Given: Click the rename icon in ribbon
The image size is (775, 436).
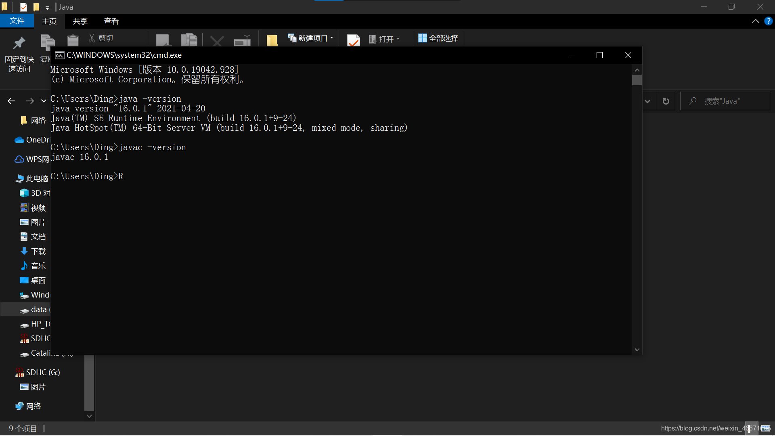Looking at the screenshot, I should point(242,41).
